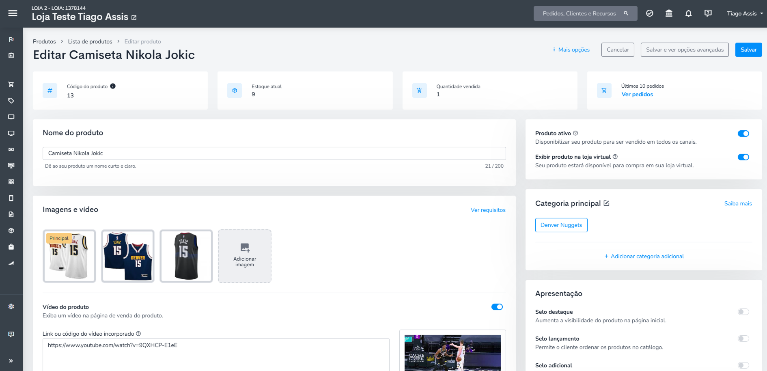Click the notifications bell icon

point(688,13)
